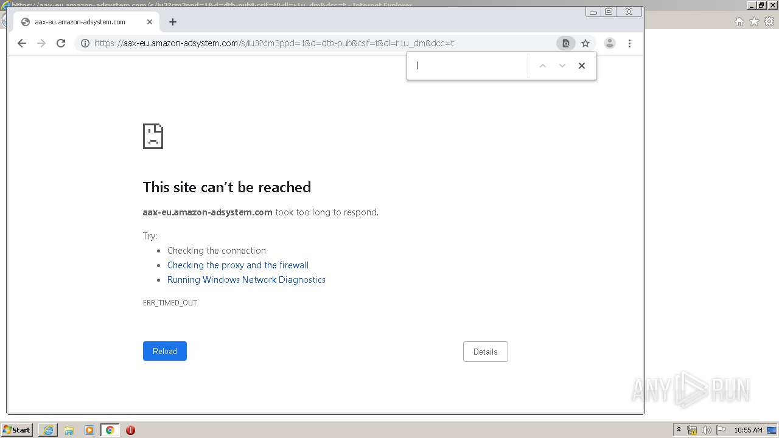Click the show desktop tray icon
Screen dimensions: 779x438
point(772,430)
